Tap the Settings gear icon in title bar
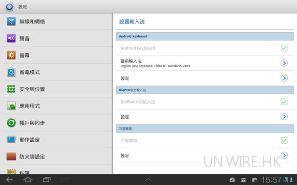This screenshot has width=297, height=185. 9,7
